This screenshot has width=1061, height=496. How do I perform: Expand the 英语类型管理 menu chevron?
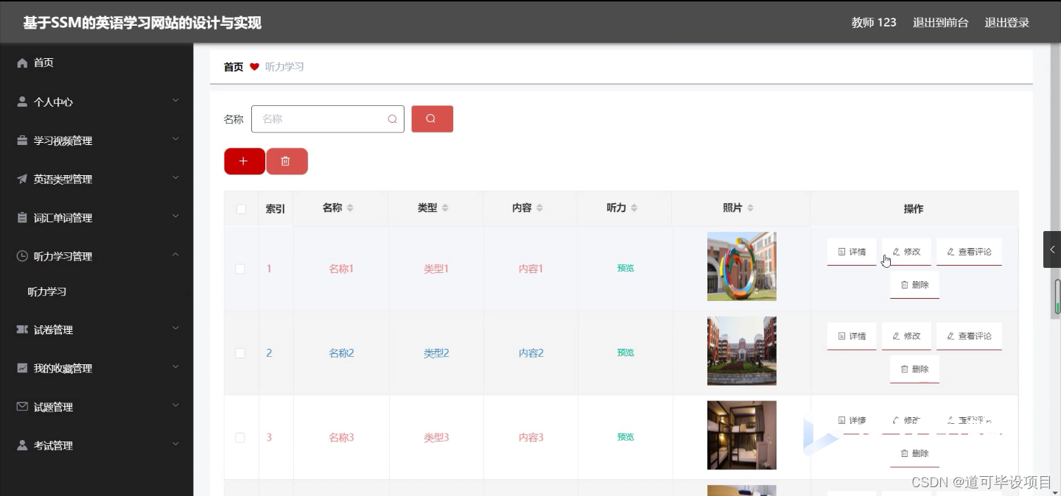(x=175, y=177)
